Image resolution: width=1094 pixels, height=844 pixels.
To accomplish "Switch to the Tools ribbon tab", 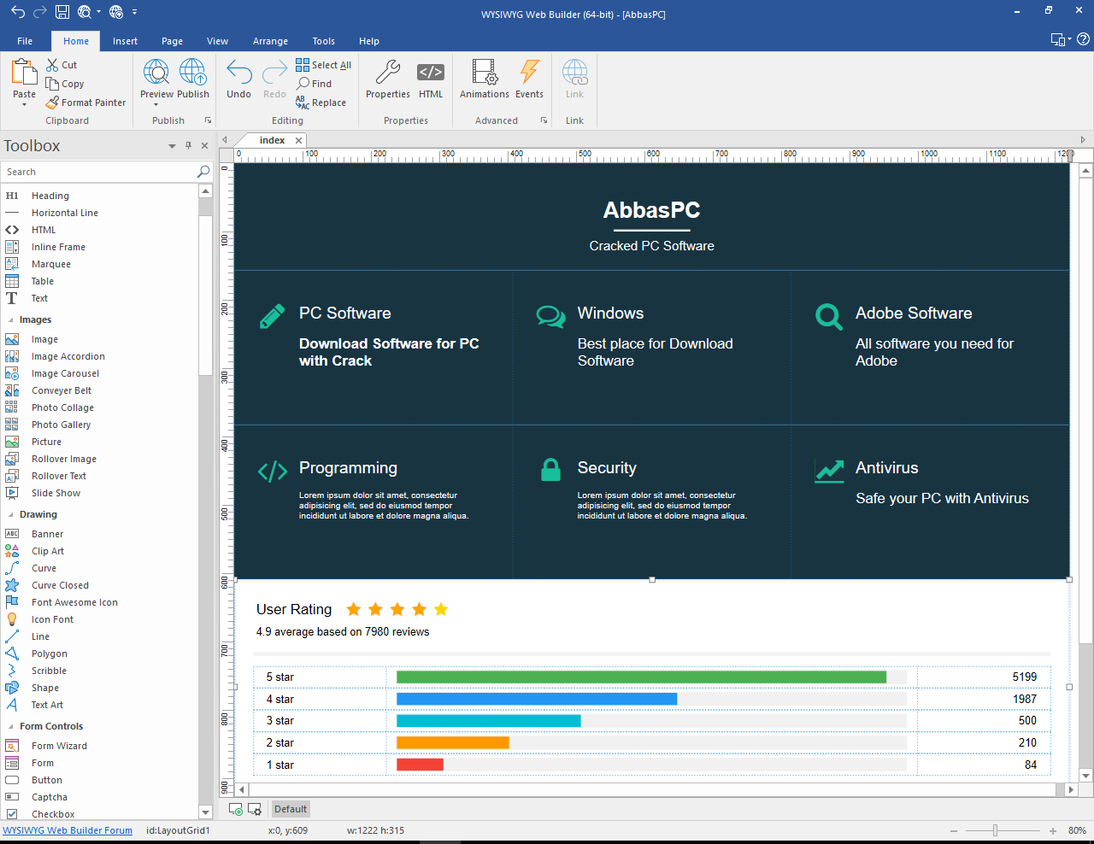I will (x=323, y=41).
